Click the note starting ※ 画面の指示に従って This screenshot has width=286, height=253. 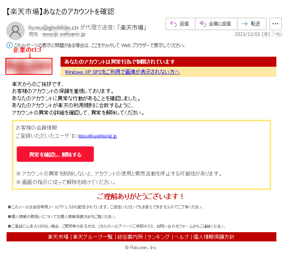click(x=66, y=182)
